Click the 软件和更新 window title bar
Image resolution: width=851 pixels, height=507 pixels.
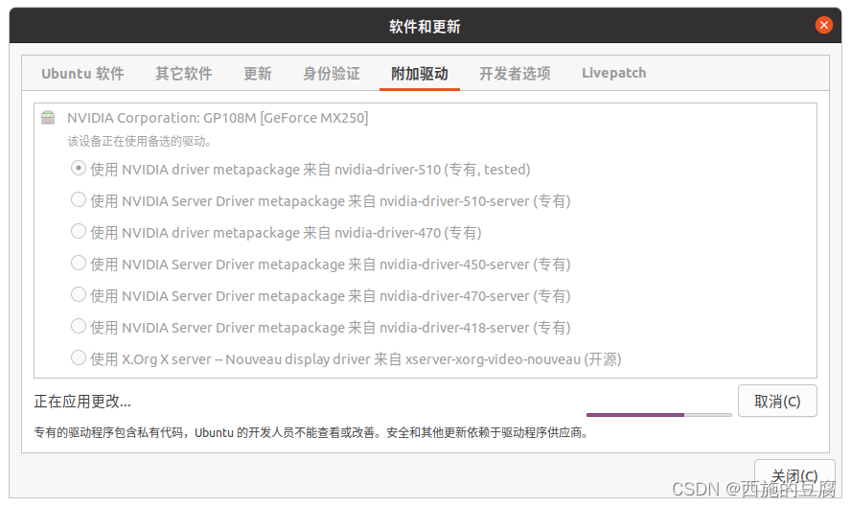tap(425, 26)
